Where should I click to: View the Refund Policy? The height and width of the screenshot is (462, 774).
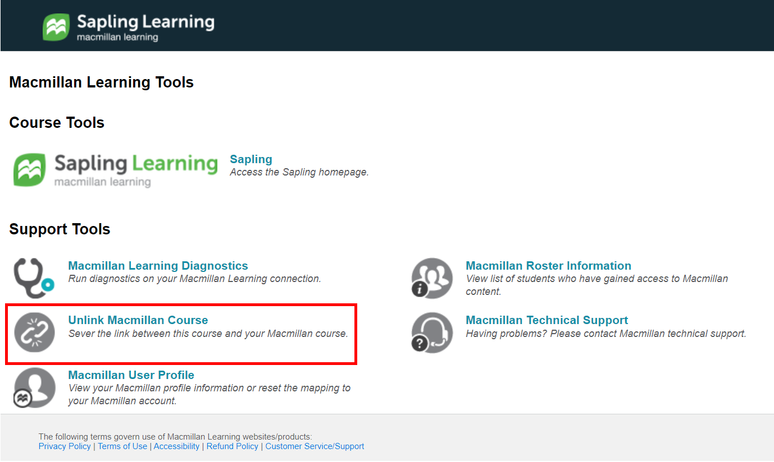(x=232, y=446)
